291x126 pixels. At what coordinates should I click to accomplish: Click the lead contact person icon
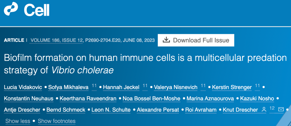[264, 110]
